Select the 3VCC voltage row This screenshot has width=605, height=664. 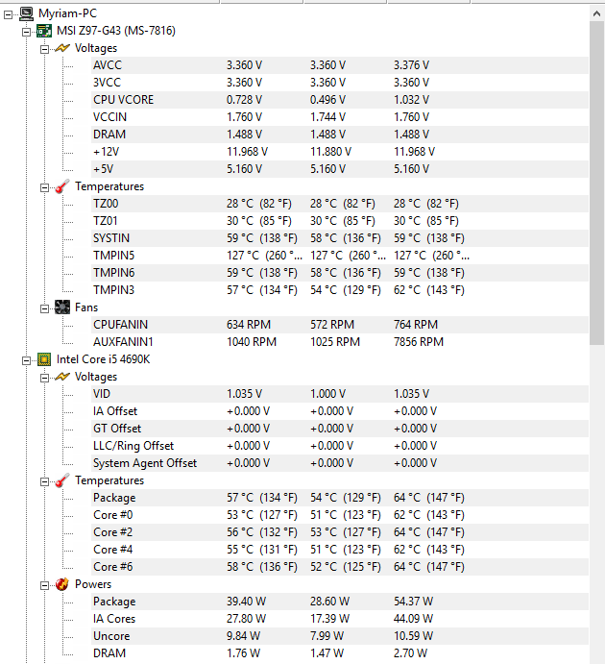tap(340, 82)
